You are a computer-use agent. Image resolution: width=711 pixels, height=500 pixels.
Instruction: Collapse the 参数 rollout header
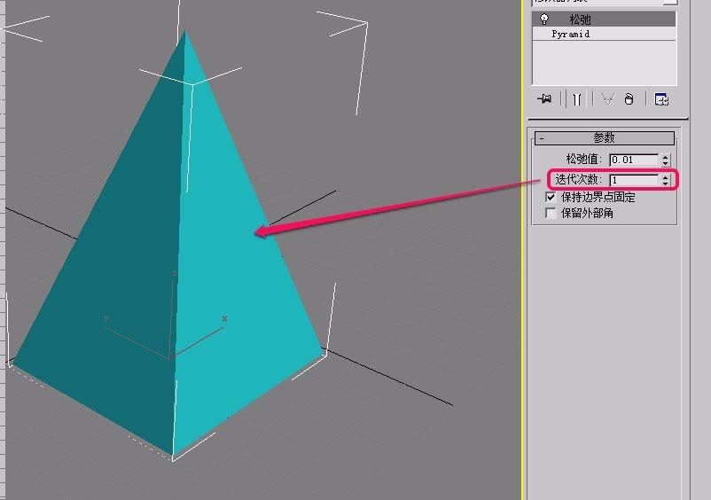(x=605, y=137)
